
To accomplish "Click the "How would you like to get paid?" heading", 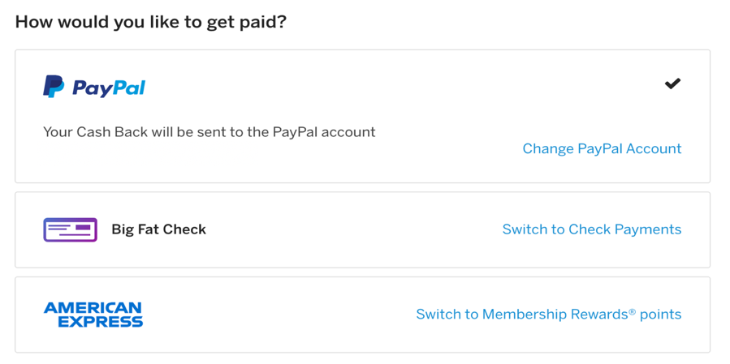I will point(151,22).
